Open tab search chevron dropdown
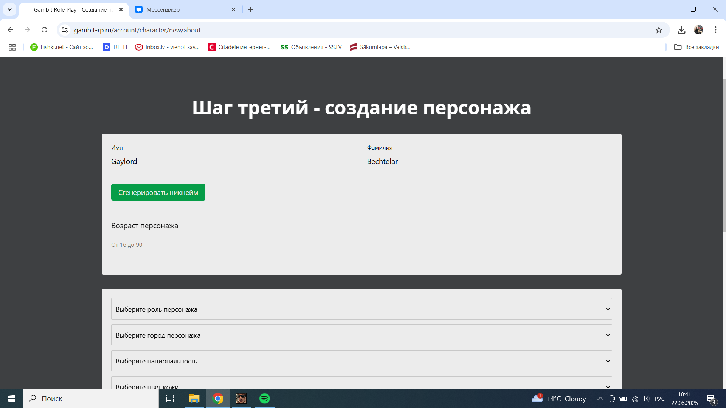 (x=9, y=9)
